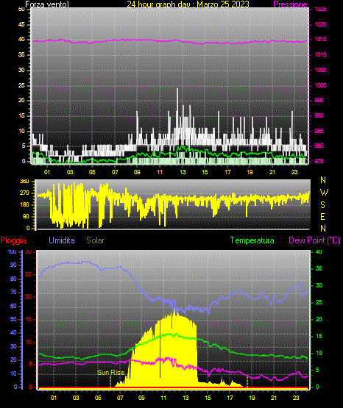Screen dimensions: 343x408
Task: Click the 'S' wind direction letter
Action: click(x=322, y=205)
